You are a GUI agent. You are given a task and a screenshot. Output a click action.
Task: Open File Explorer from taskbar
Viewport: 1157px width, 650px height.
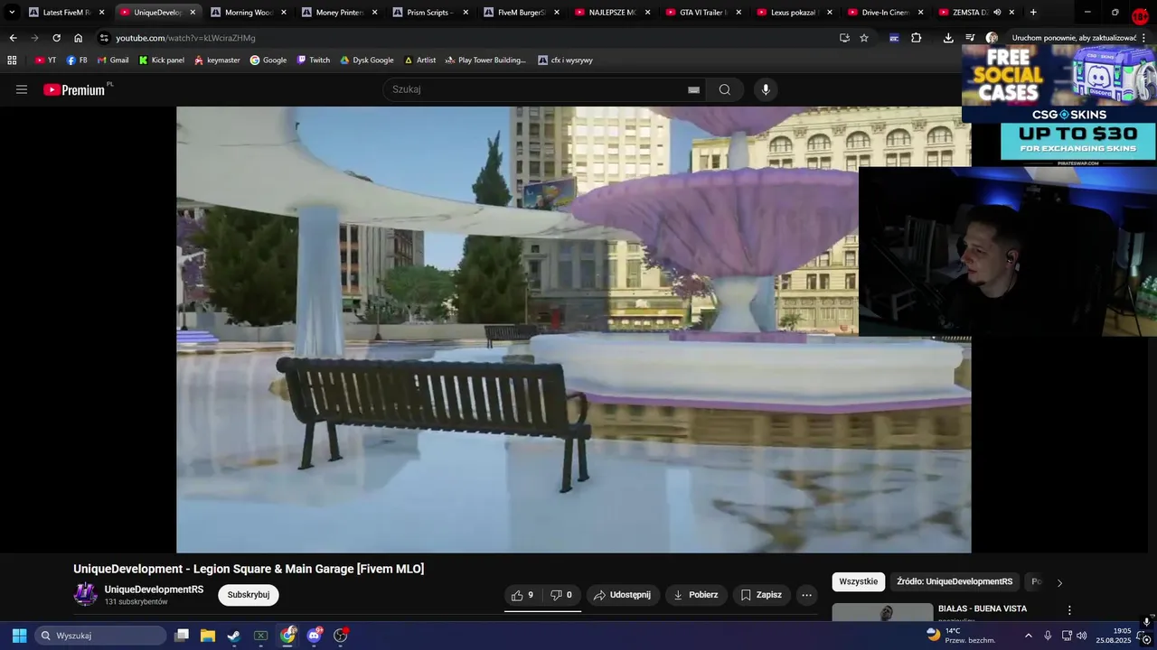(x=208, y=636)
